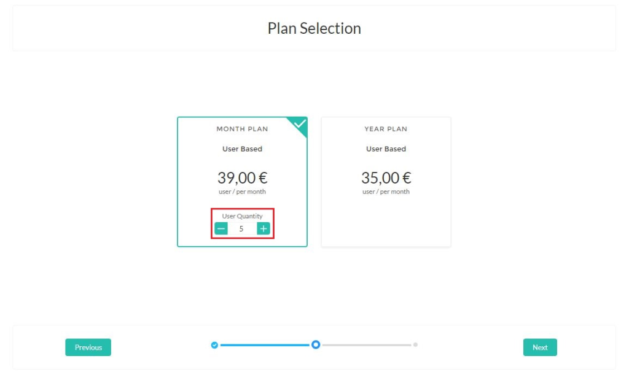Click the blue completed progress bar segment

(x=264, y=345)
